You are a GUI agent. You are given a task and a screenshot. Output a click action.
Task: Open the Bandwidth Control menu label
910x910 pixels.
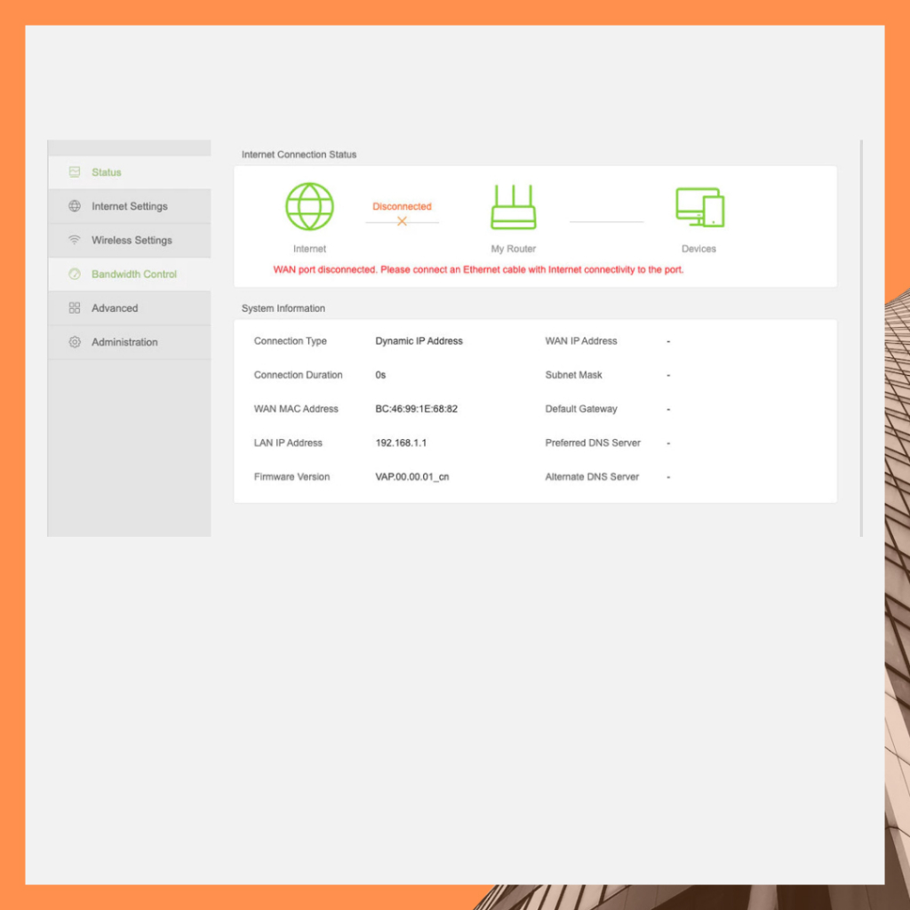pos(134,275)
